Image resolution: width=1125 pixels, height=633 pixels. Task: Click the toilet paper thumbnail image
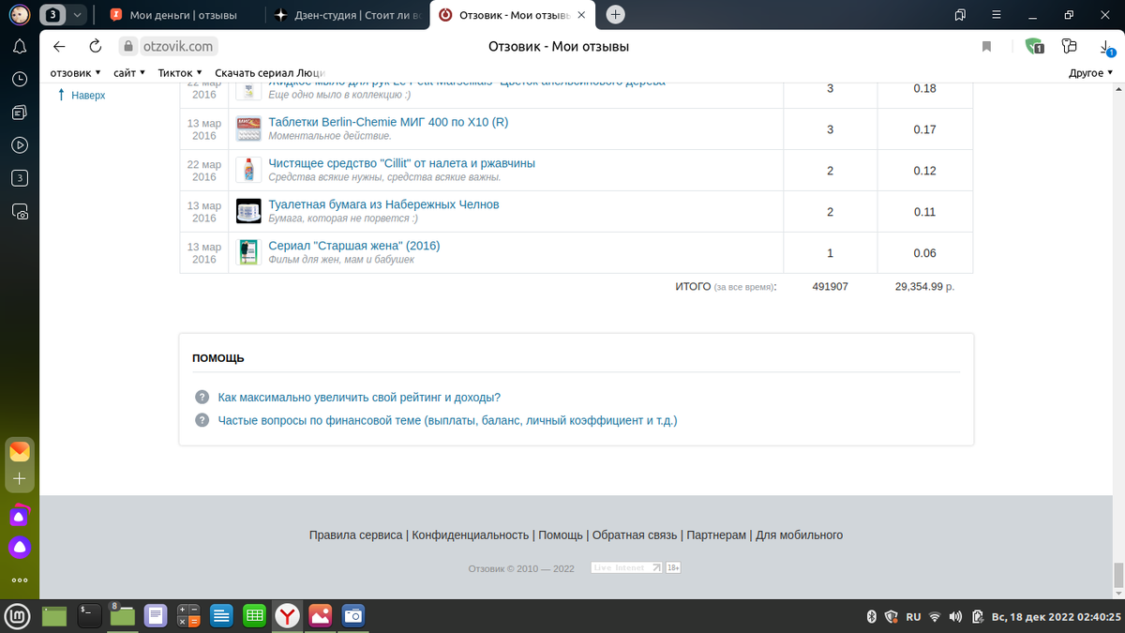pos(248,211)
